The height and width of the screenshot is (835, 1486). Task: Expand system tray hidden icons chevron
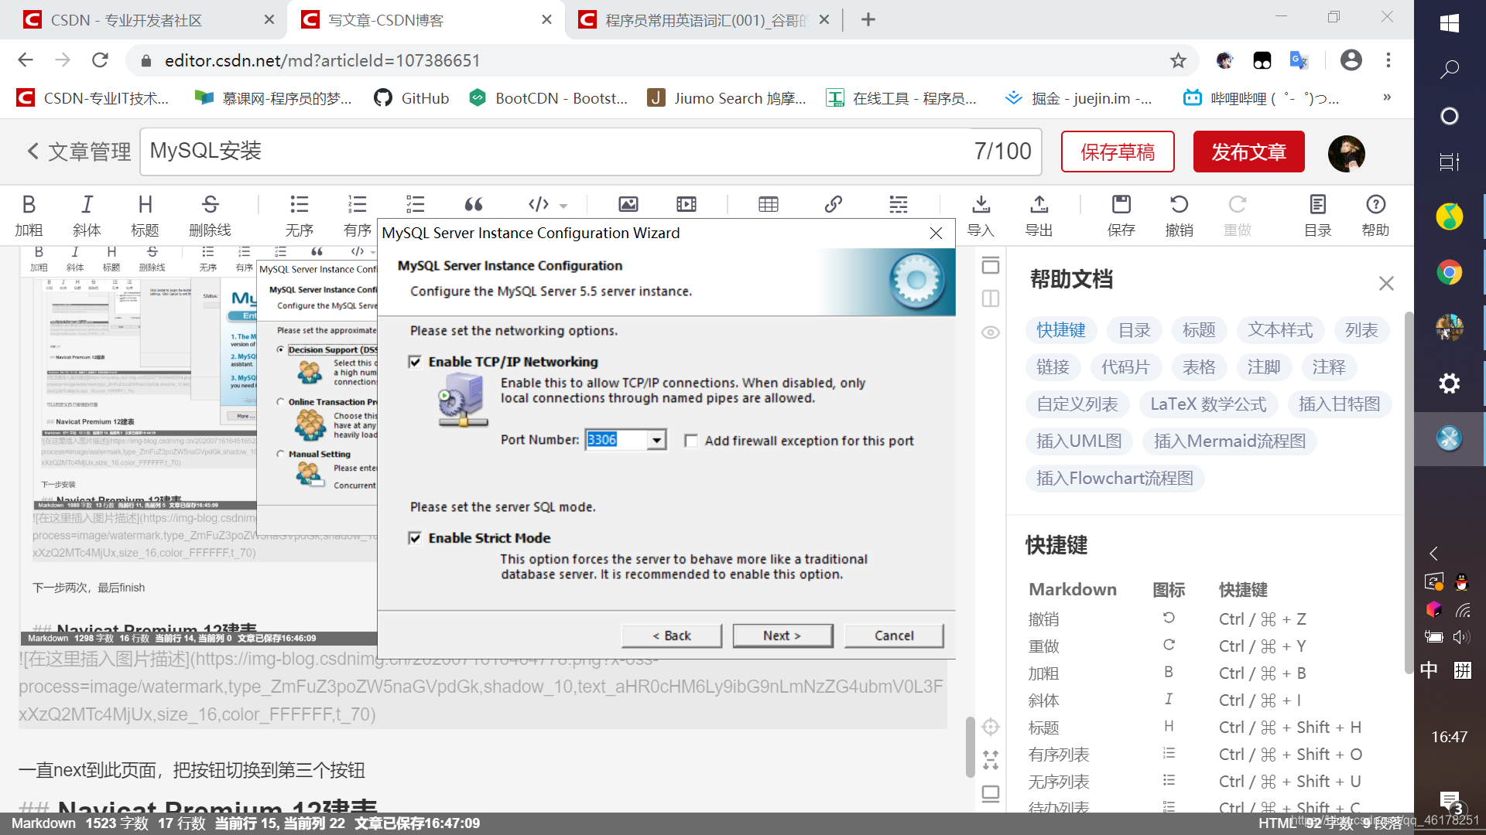1433,554
